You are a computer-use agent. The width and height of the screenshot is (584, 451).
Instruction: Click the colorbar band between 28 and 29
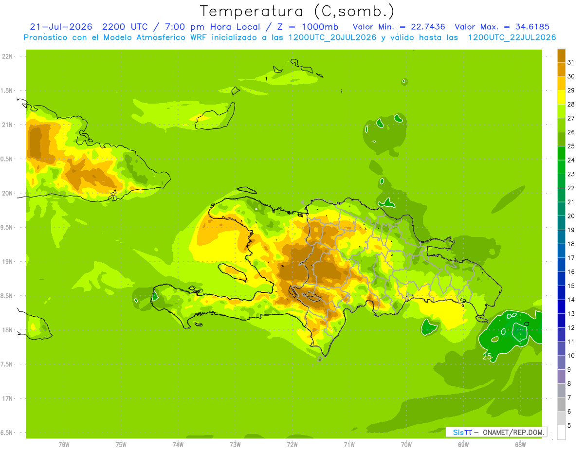point(561,97)
